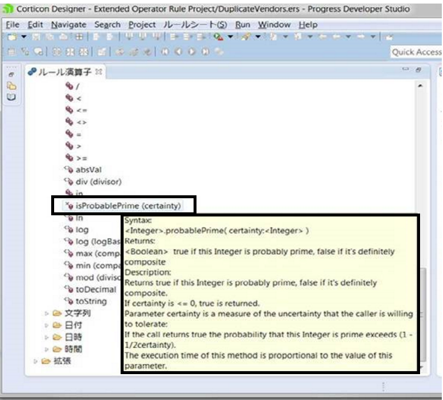Click the Quick Access search field
The width and height of the screenshot is (443, 400).
[x=416, y=52]
